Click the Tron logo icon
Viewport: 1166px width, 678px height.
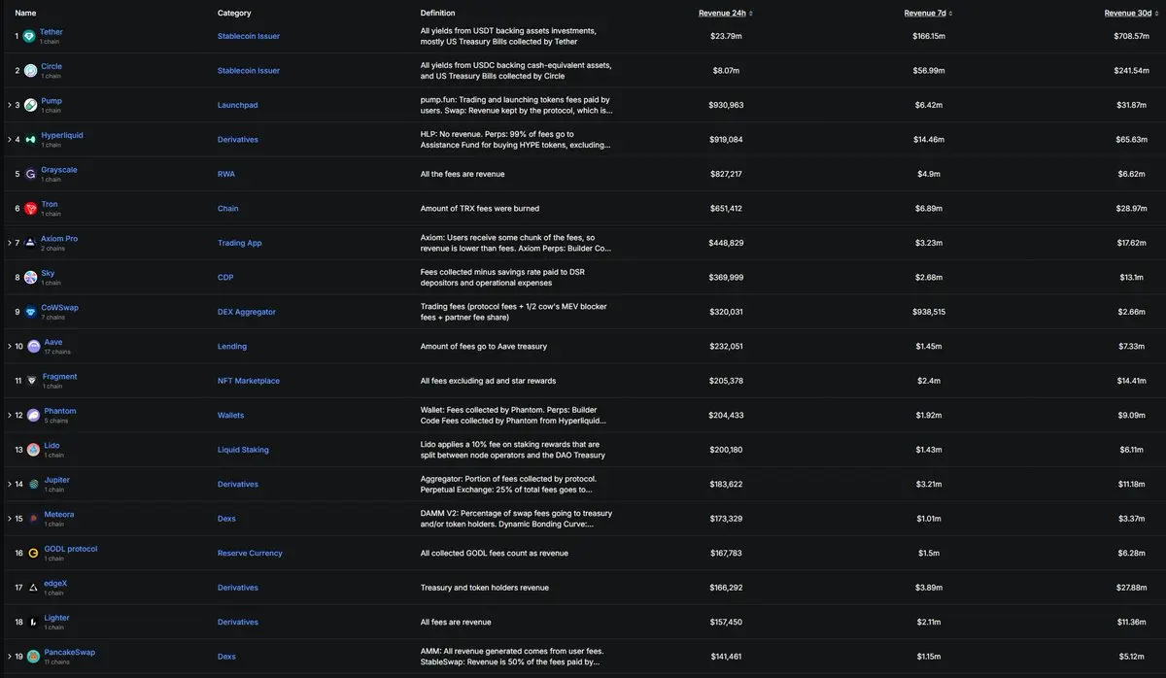31,209
